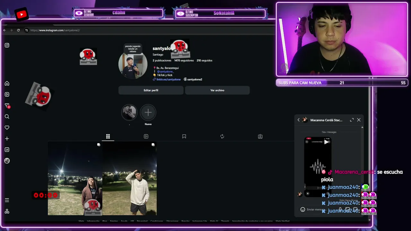This screenshot has height=231, width=411.
Task: Open the hamburger More menu in sidebar
Action: pos(7,200)
